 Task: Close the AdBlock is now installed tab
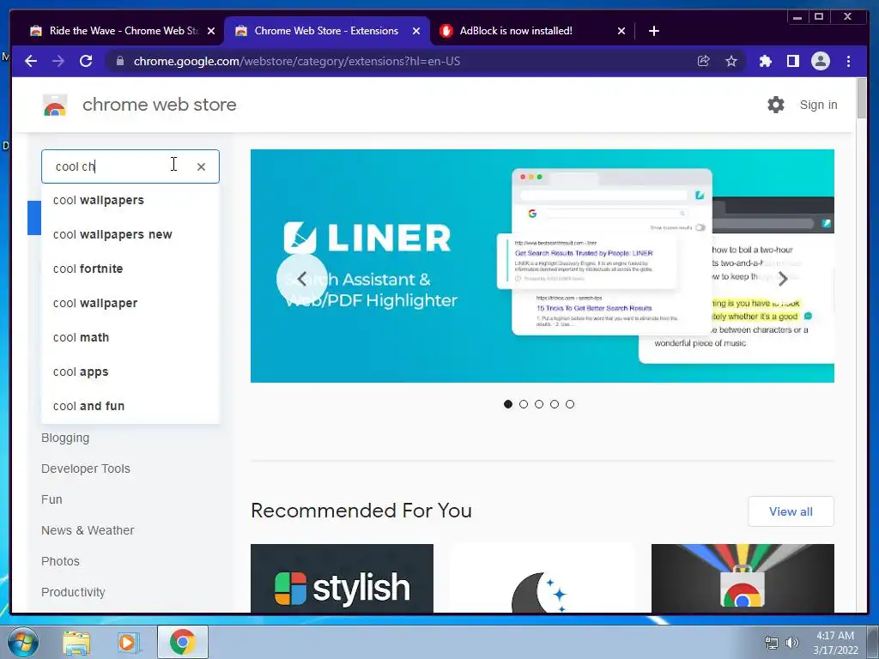click(621, 32)
